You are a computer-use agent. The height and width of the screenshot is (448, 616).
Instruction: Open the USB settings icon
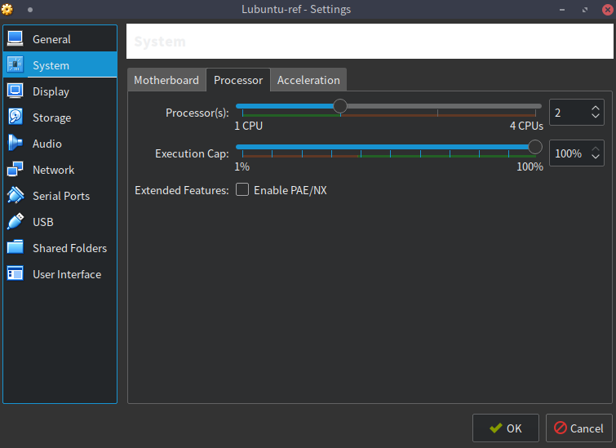pos(16,222)
